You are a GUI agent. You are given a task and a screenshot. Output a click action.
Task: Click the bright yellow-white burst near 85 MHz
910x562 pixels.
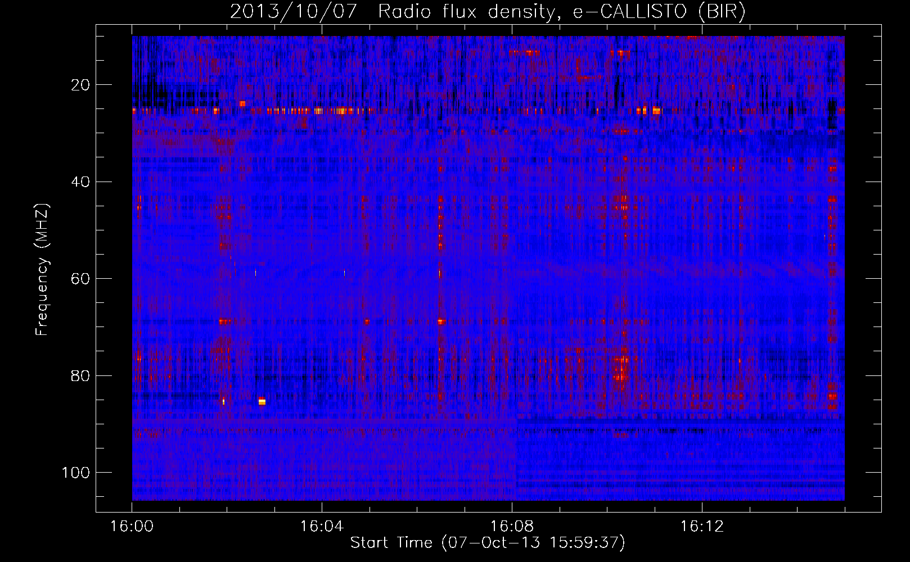[x=262, y=401]
